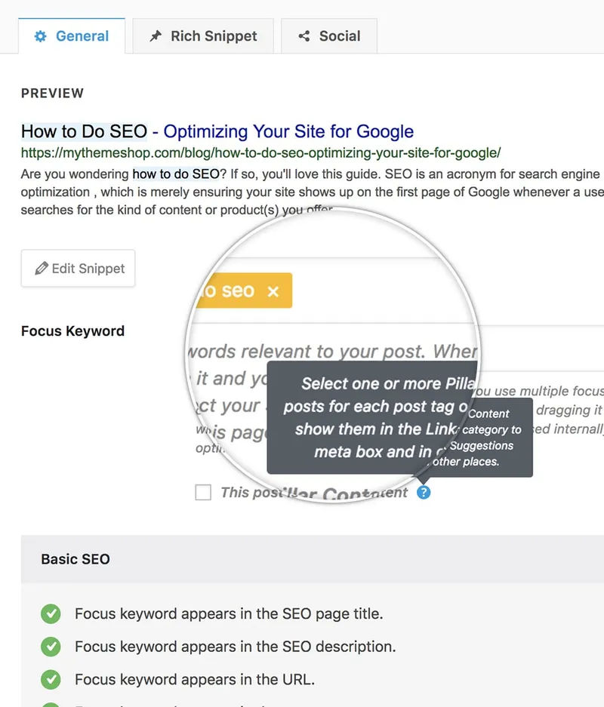Click the blue question mark help icon near Pillar Content

(424, 492)
